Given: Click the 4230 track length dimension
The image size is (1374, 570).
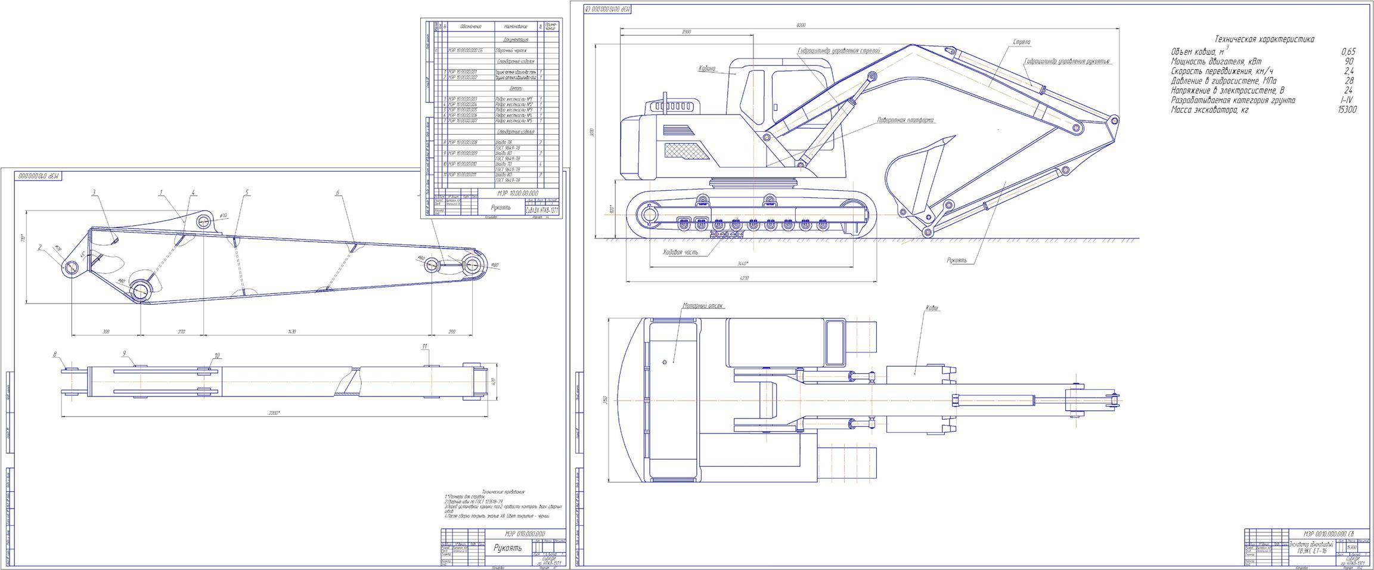Looking at the screenshot, I should click(744, 278).
